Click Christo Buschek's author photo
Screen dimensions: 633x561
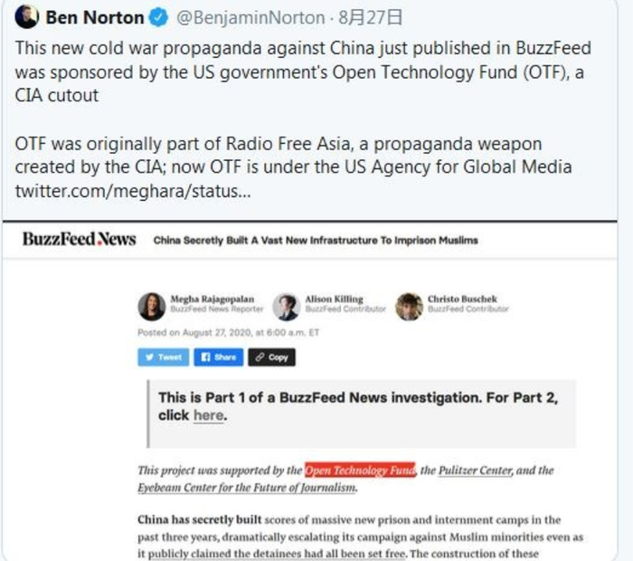pos(409,307)
